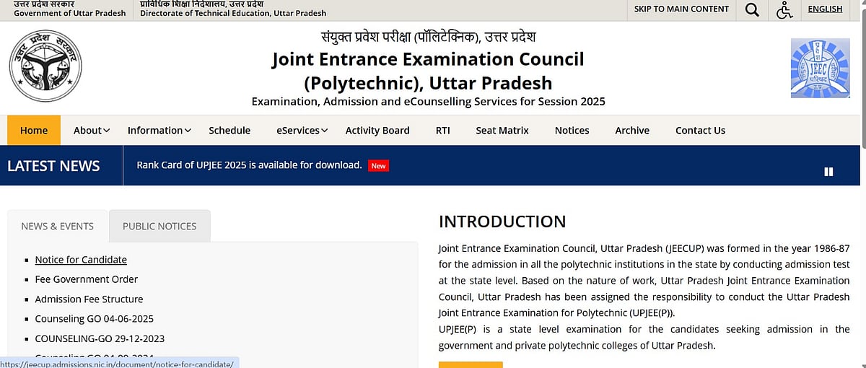Image resolution: width=866 pixels, height=368 pixels.
Task: Click the Joint Entrance Examination Council title
Action: coord(428,71)
